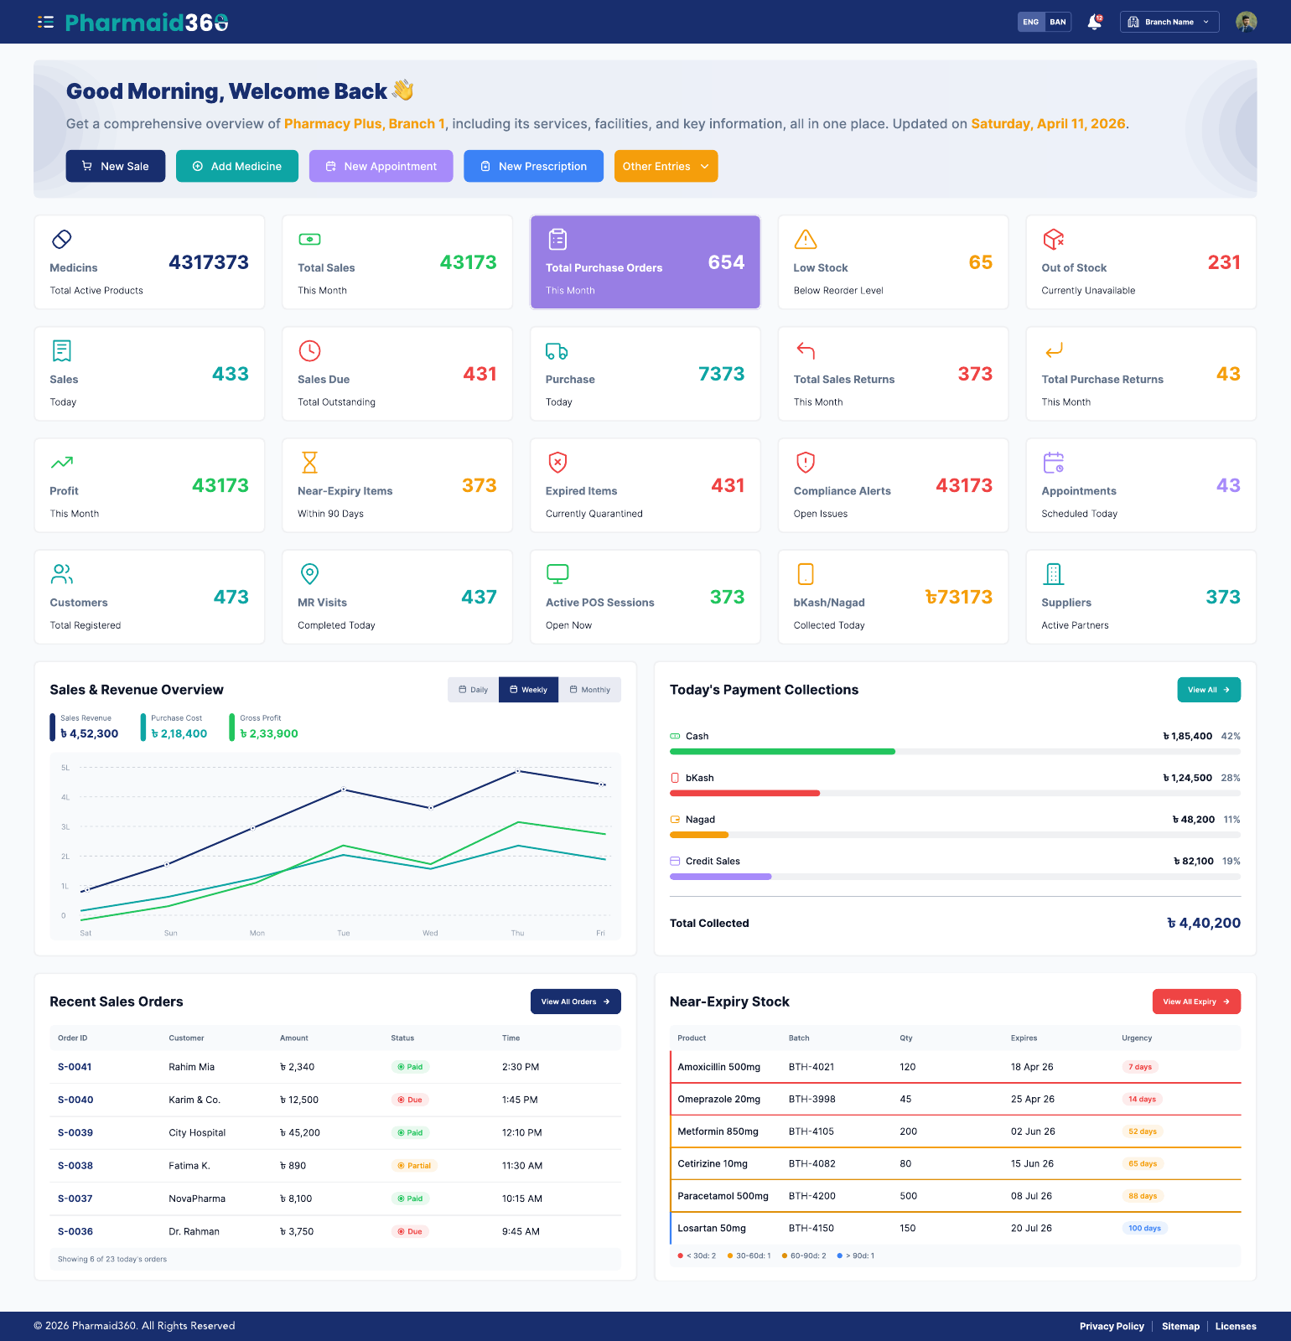Screen dimensions: 1291x1341
Task: Click the Near-Expiry Items hourglass icon
Action: click(x=309, y=463)
